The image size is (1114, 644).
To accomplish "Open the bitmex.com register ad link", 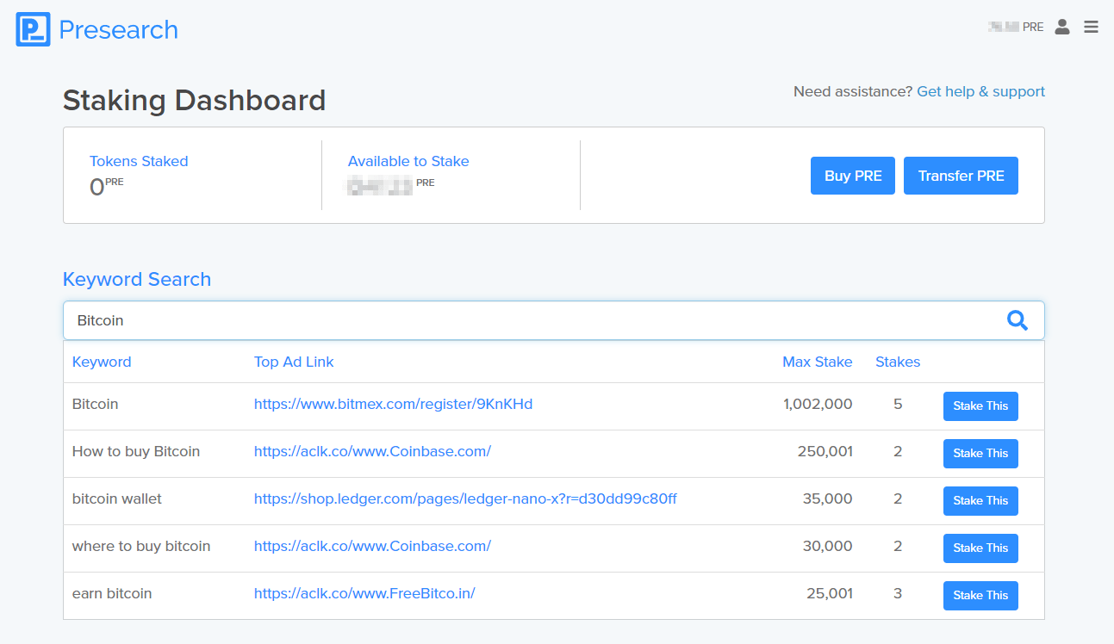I will [393, 404].
